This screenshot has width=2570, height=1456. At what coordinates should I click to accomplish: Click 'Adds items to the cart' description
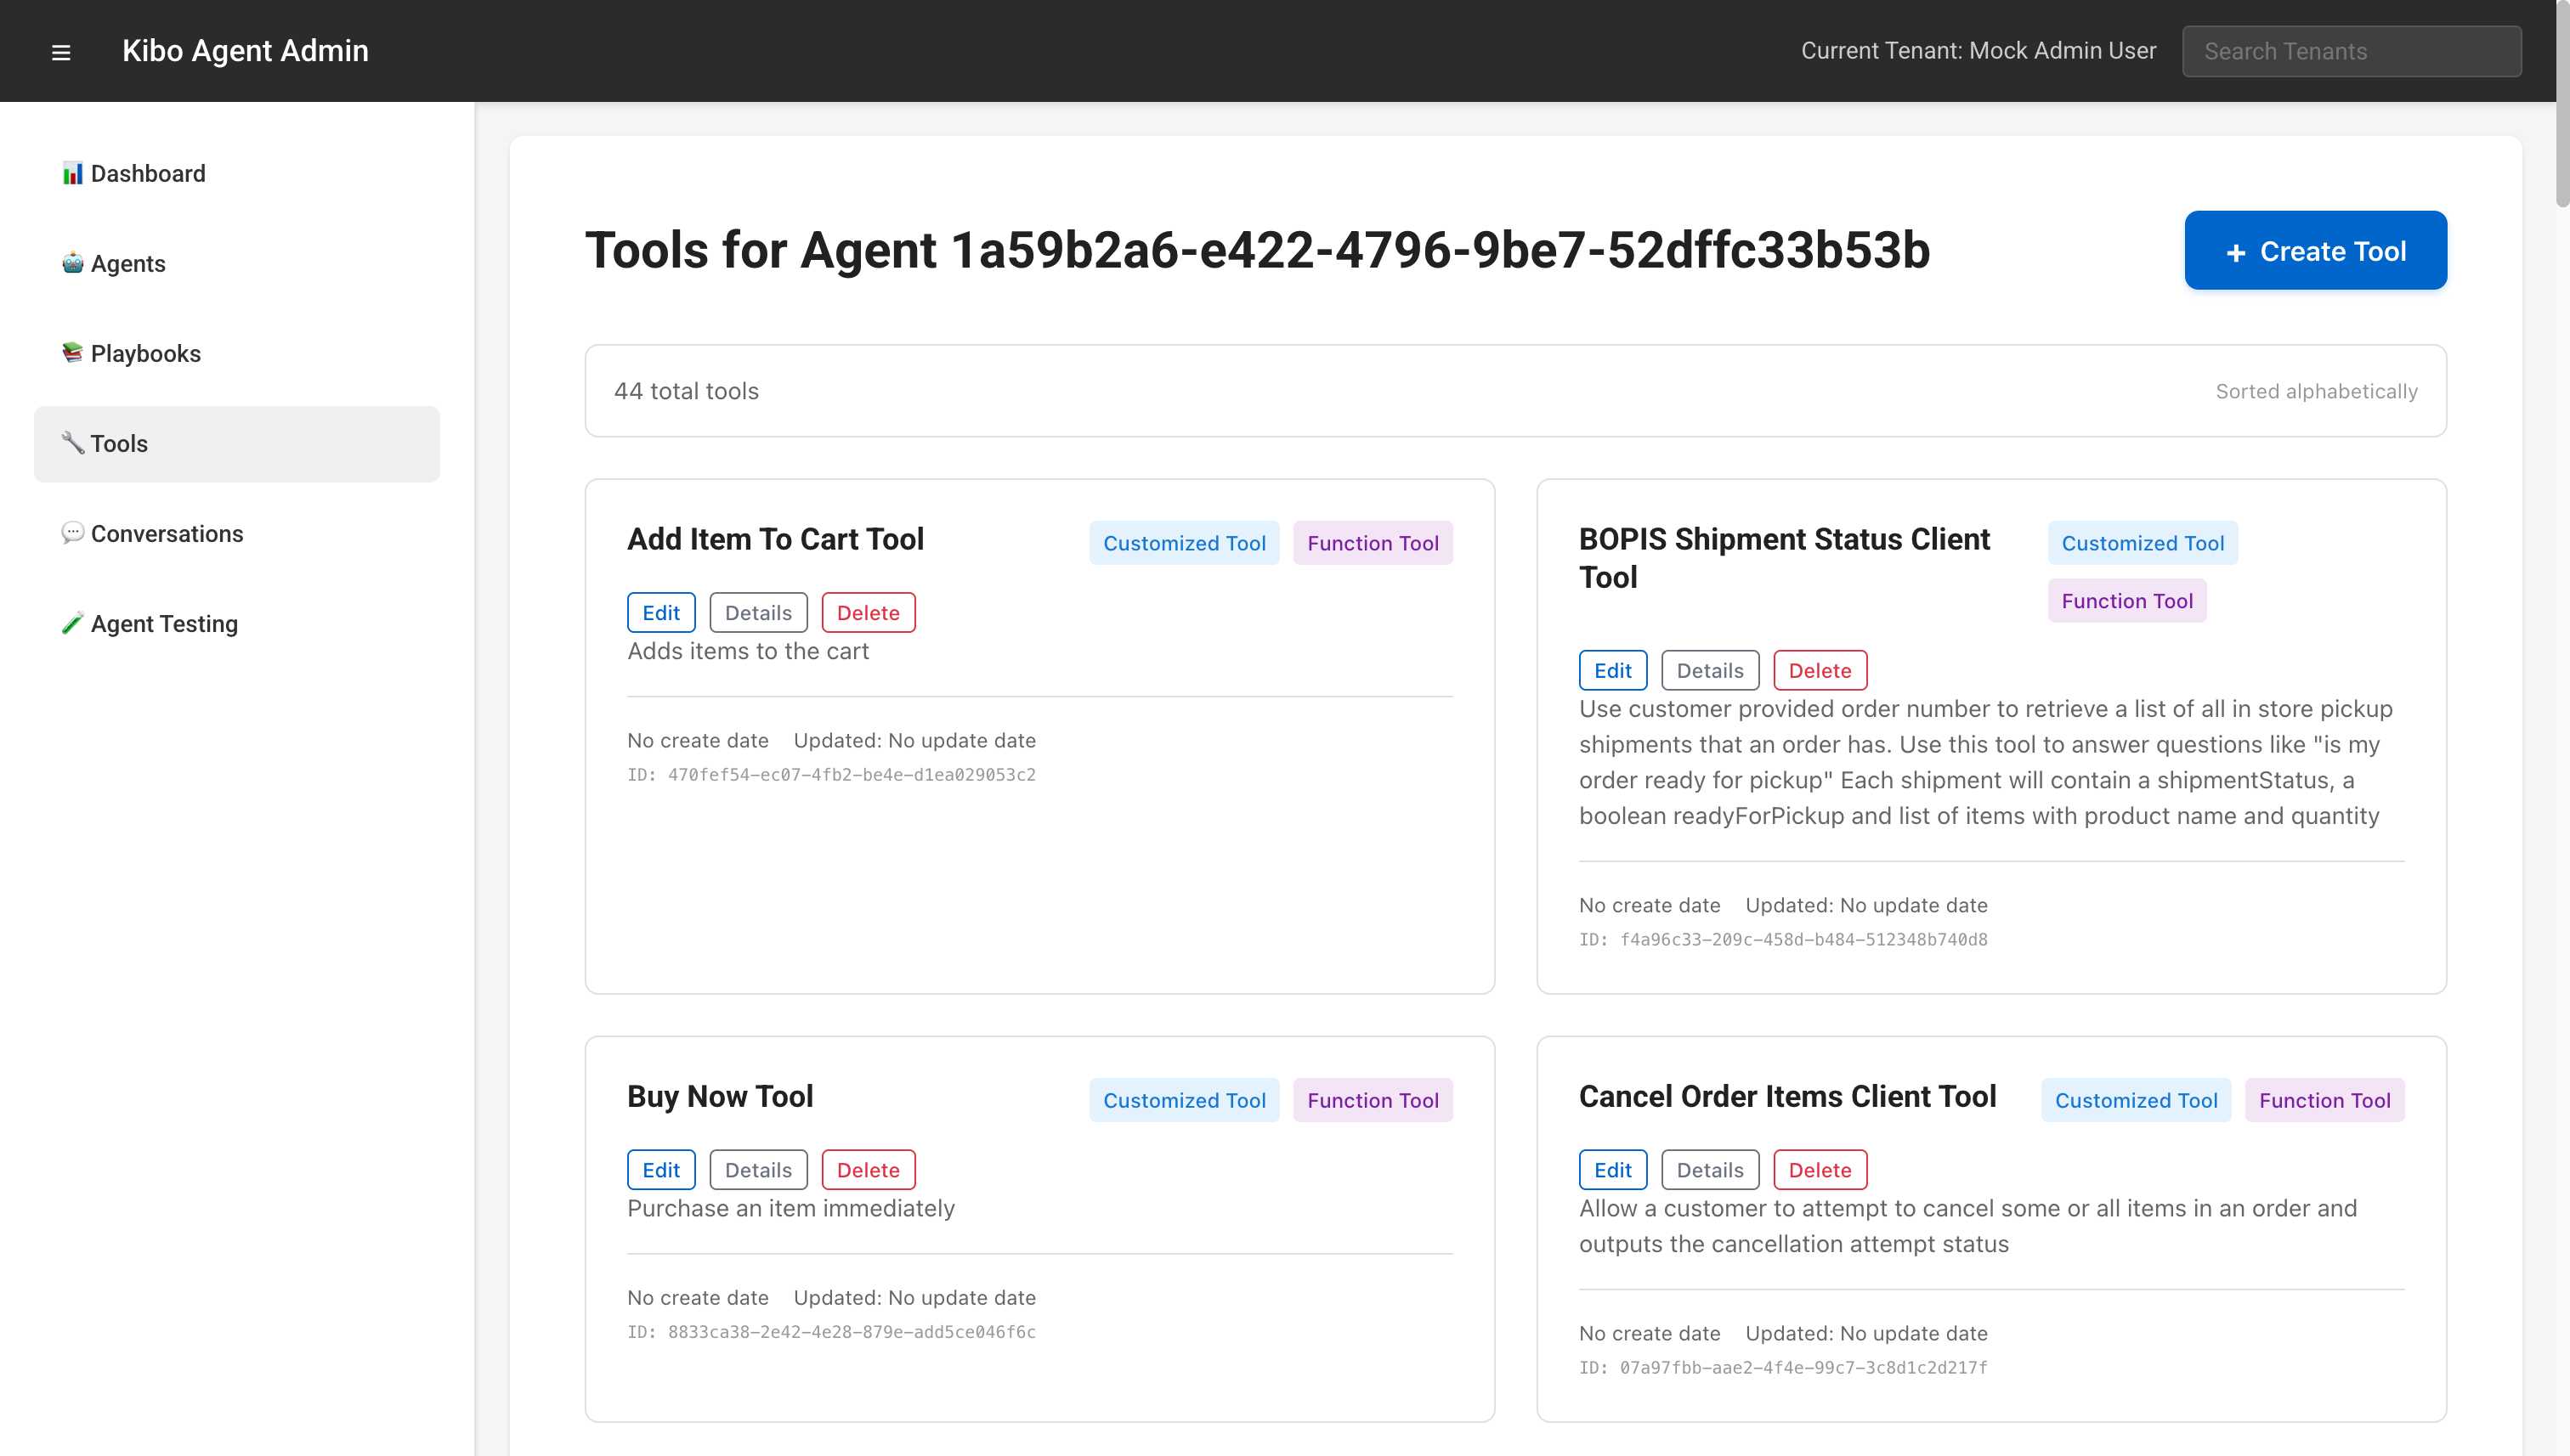tap(747, 651)
